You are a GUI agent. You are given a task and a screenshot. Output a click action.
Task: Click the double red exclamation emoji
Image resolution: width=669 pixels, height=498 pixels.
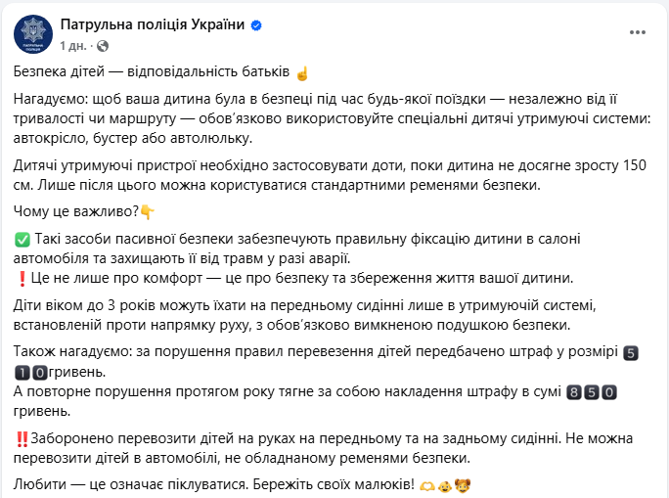tap(22, 437)
